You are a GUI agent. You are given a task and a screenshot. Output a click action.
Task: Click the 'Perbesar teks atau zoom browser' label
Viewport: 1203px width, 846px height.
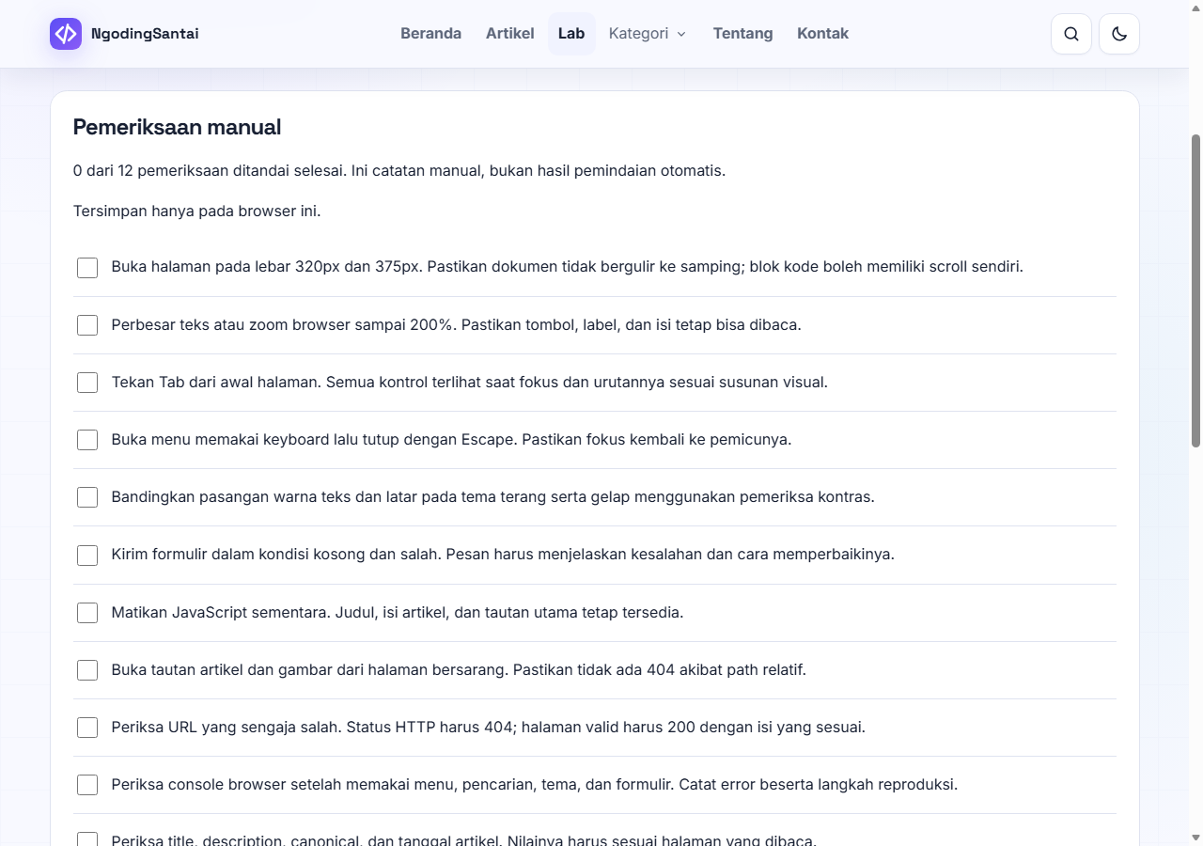[x=456, y=325]
